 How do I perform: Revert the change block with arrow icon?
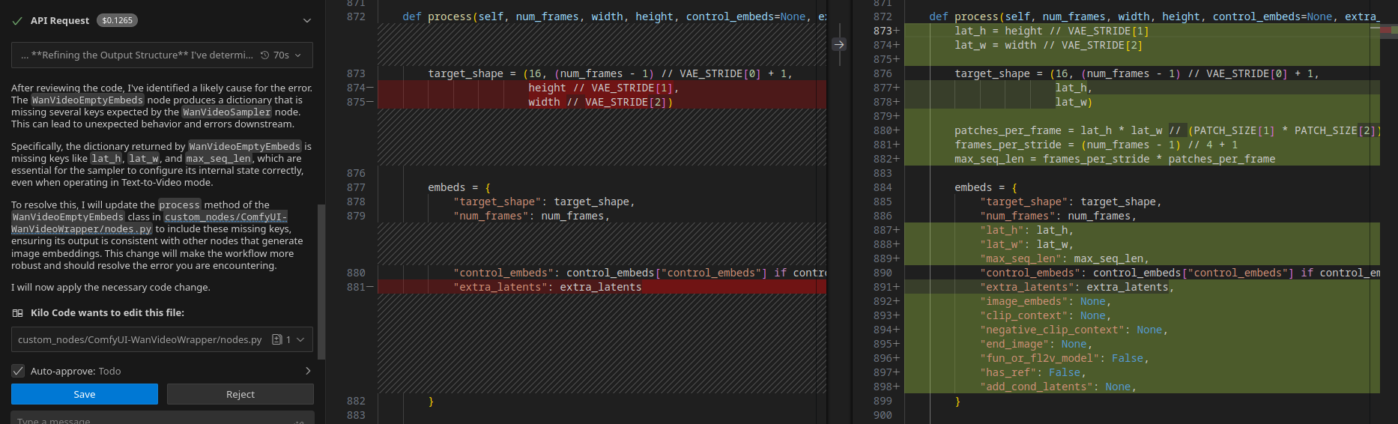coord(839,45)
